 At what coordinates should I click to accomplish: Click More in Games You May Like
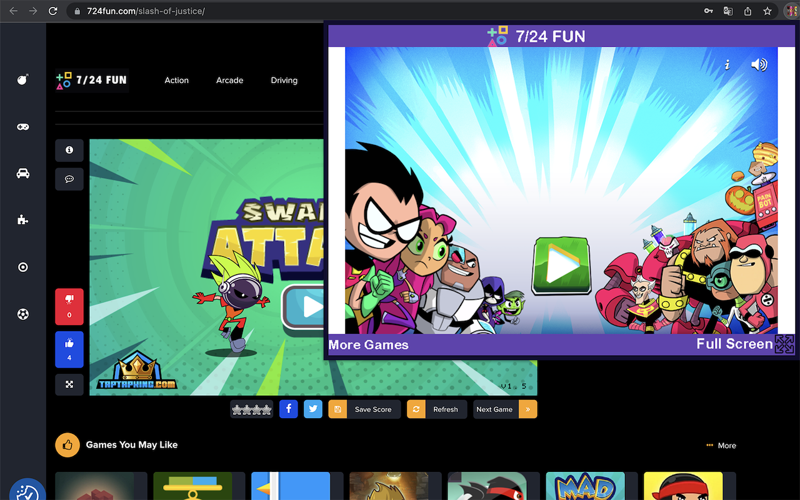721,446
